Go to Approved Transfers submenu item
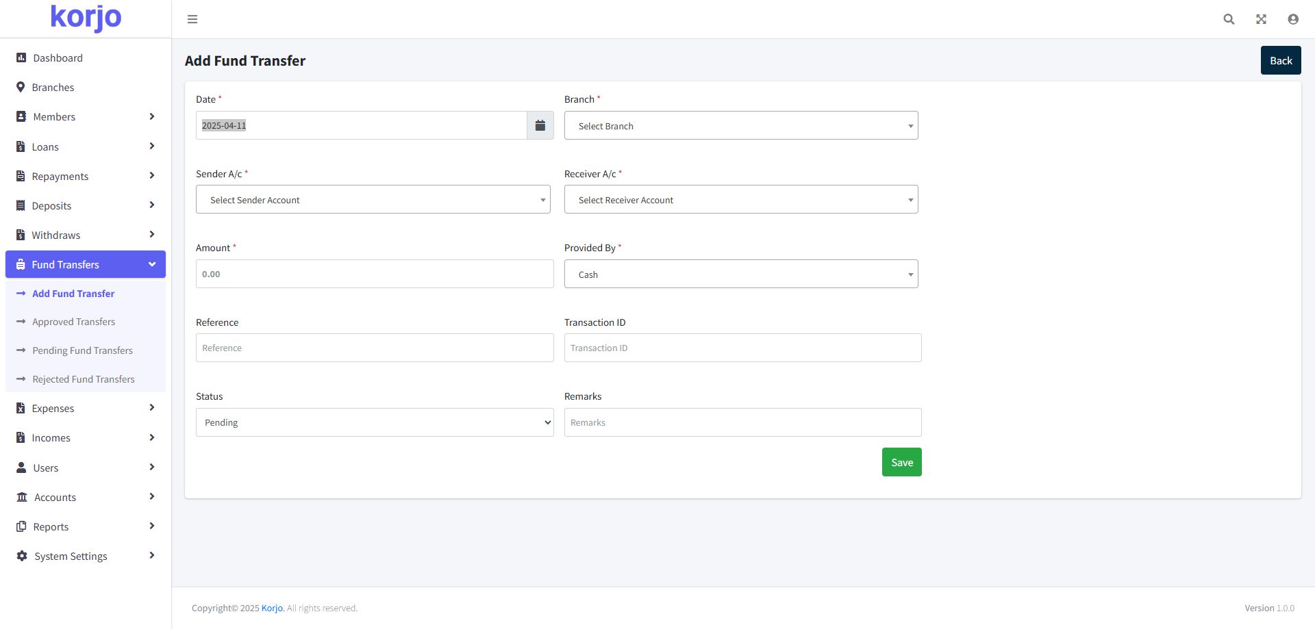This screenshot has height=629, width=1315. 73,322
